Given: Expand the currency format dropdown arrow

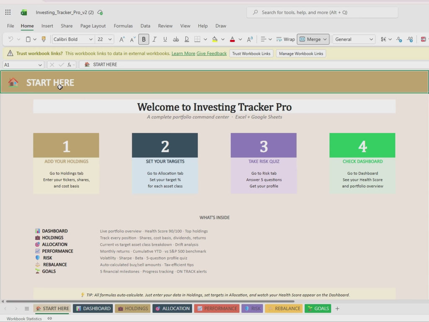Looking at the screenshot, I should [x=390, y=39].
